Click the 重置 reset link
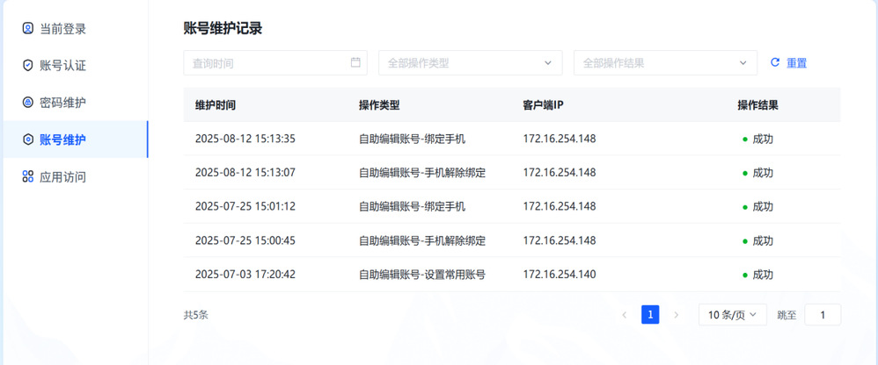Viewport: 878px width, 365px height. click(x=796, y=63)
